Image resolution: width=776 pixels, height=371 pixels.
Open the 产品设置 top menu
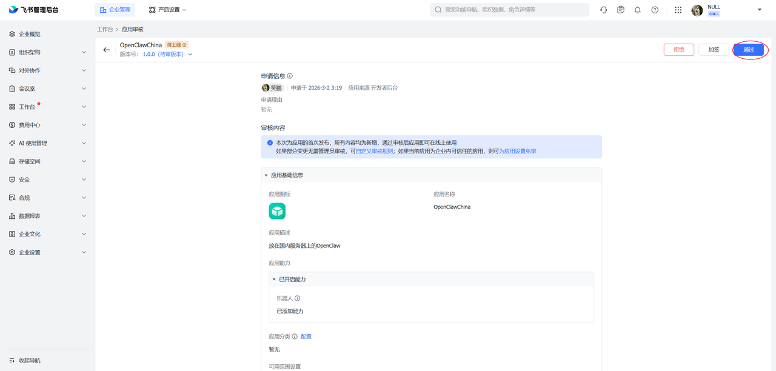pos(168,10)
